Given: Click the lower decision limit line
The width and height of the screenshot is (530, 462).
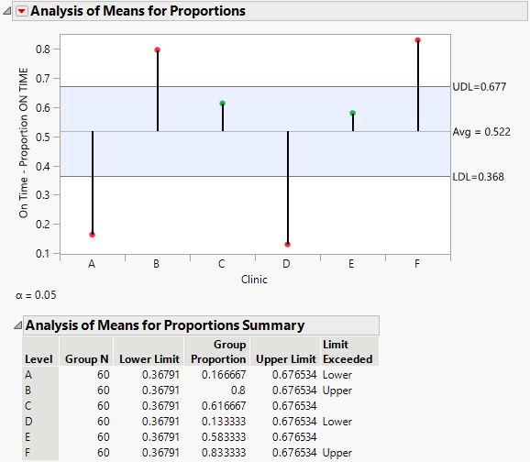Looking at the screenshot, I should (255, 176).
